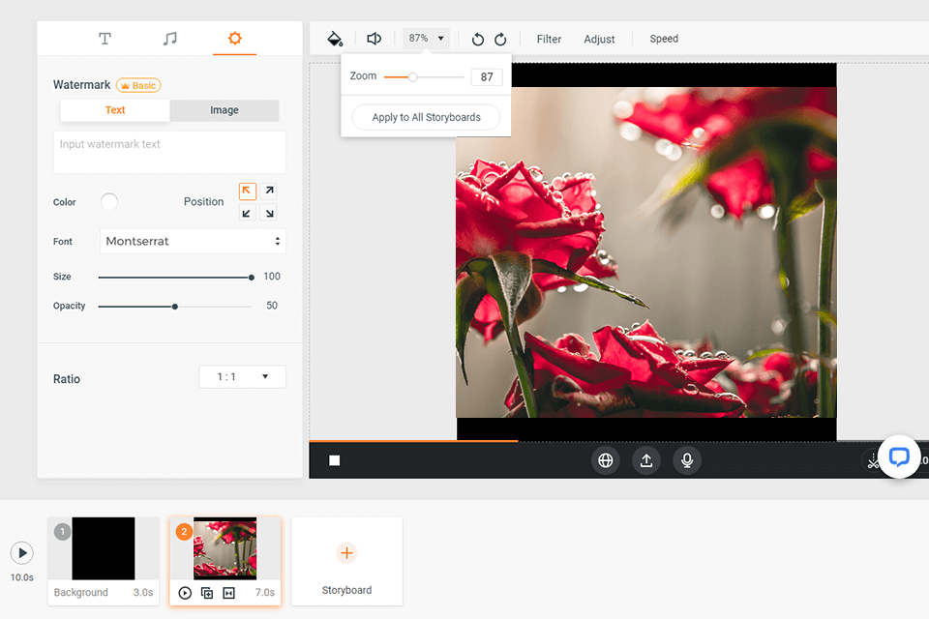
Task: Click Apply to All Storyboards button
Action: 426,117
